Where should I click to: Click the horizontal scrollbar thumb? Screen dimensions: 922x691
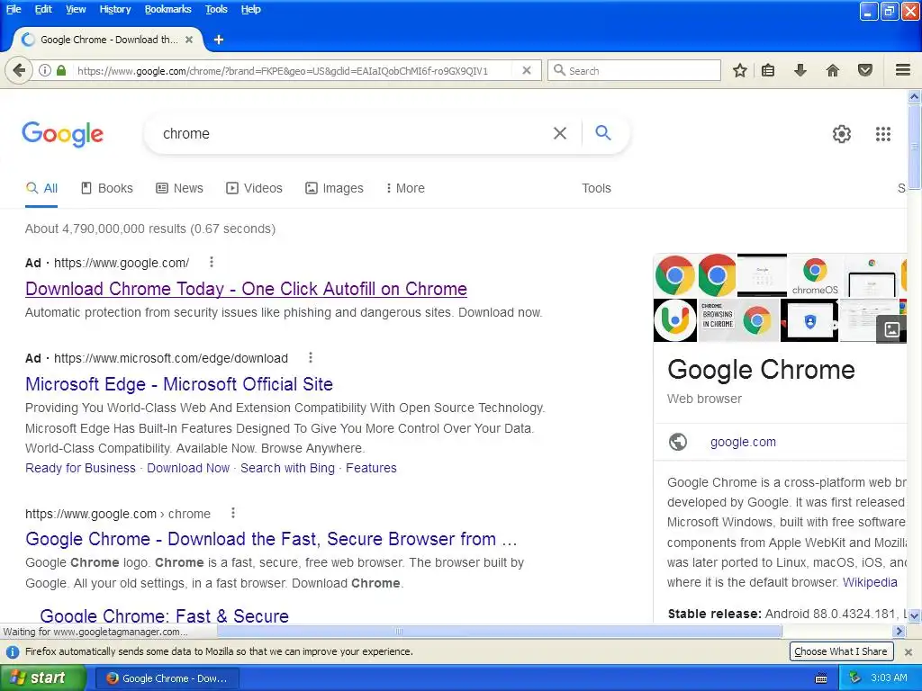pos(499,631)
